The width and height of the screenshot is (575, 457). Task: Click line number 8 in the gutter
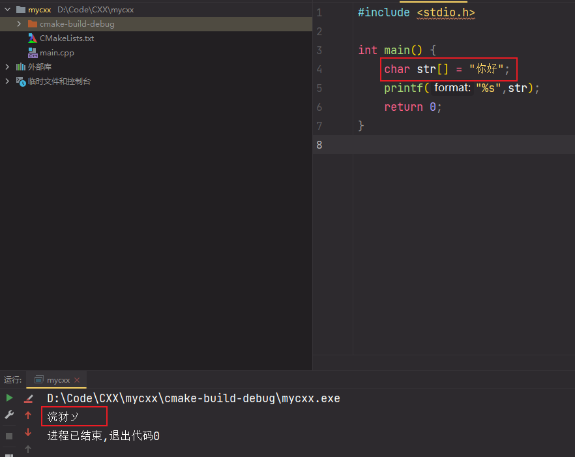pyautogui.click(x=319, y=145)
